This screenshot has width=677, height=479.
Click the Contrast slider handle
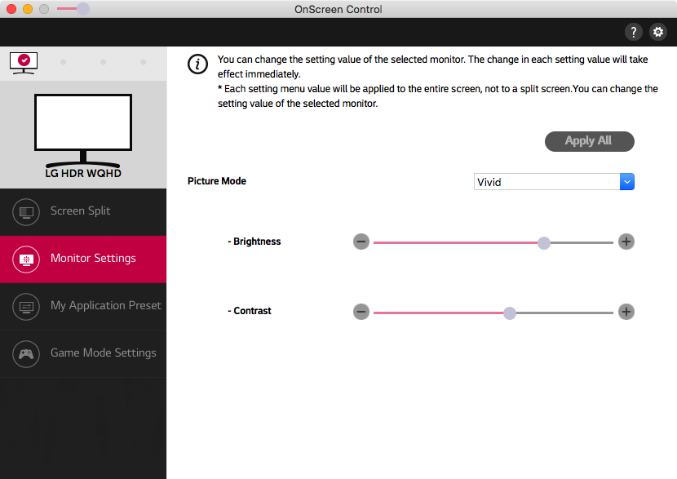pos(510,313)
